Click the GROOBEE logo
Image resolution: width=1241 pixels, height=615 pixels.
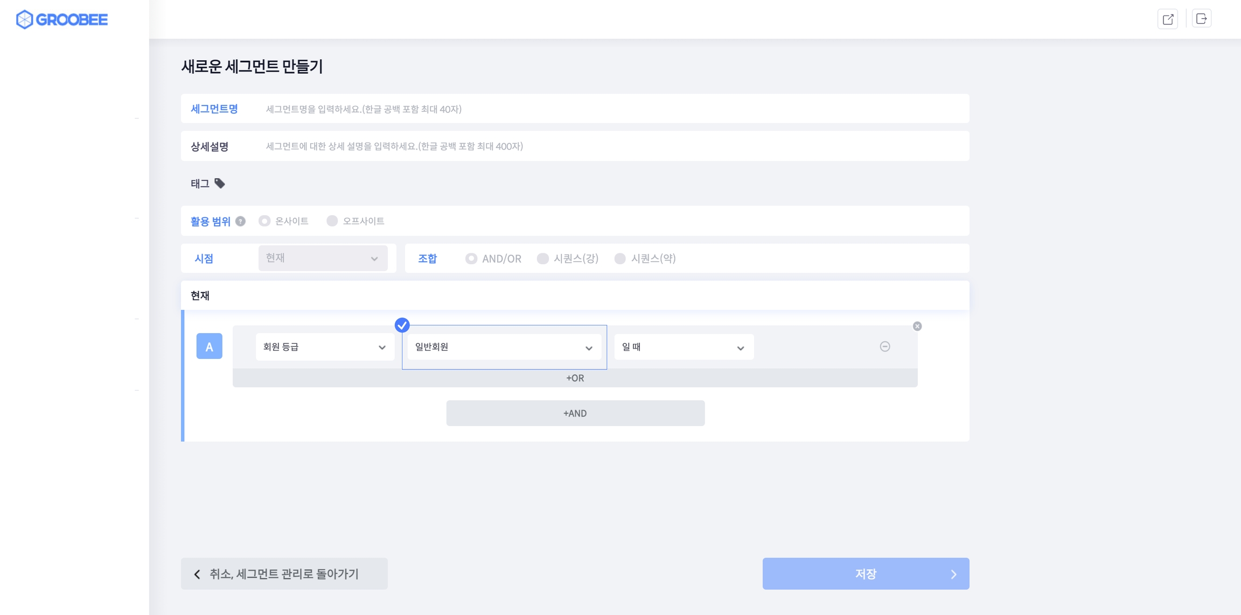pyautogui.click(x=61, y=19)
